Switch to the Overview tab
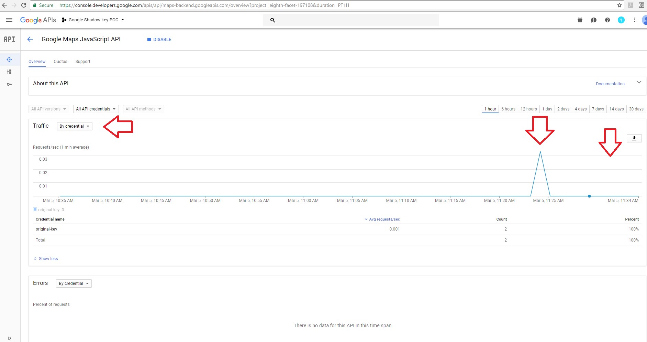This screenshot has height=342, width=647. [x=37, y=62]
